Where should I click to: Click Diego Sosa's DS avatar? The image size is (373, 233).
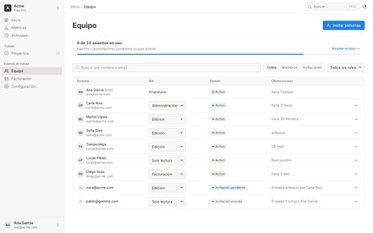point(80,174)
